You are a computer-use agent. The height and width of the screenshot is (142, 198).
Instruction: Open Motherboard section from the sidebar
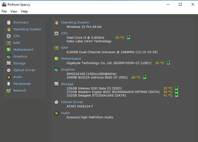click(23, 50)
